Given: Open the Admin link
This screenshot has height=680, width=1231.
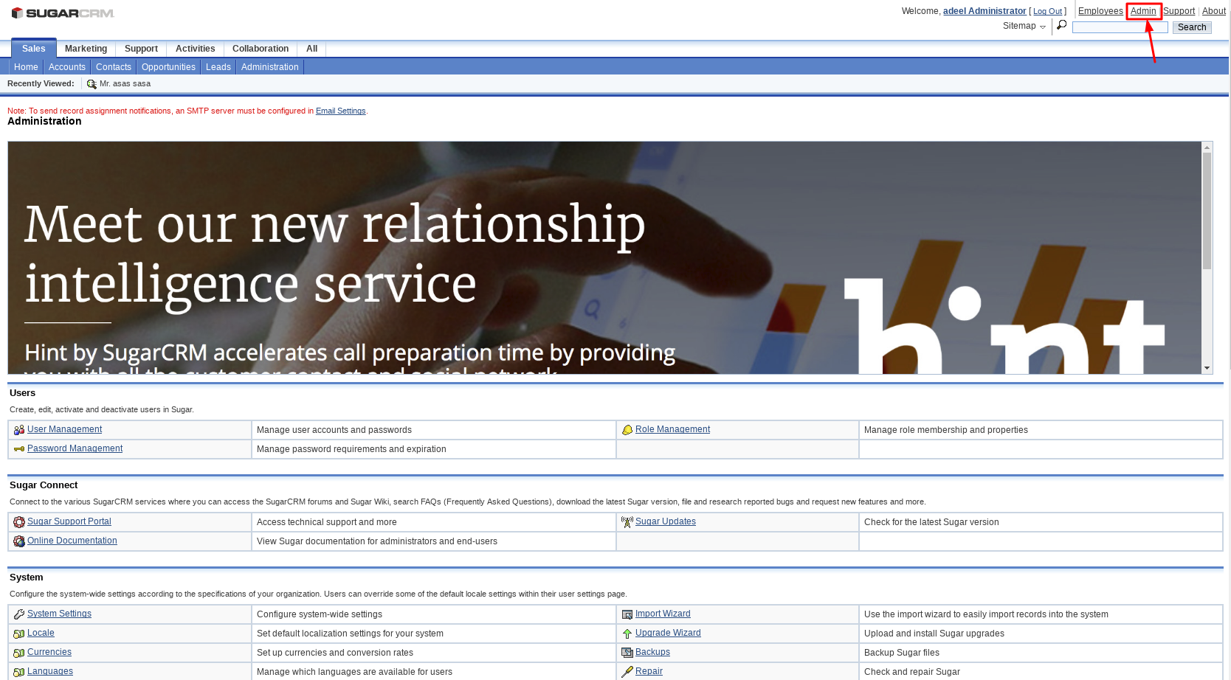Looking at the screenshot, I should click(1143, 11).
